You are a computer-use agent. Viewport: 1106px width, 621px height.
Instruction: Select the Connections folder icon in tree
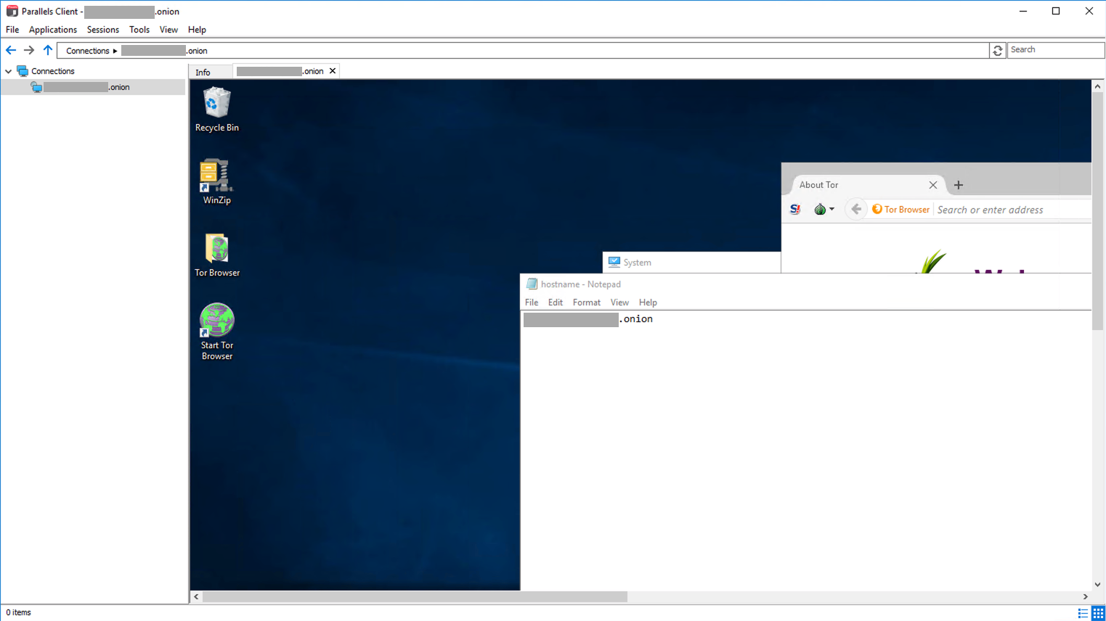[23, 71]
